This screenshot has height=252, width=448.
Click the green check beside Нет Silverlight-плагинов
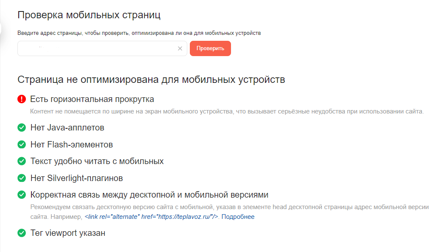[22, 178]
